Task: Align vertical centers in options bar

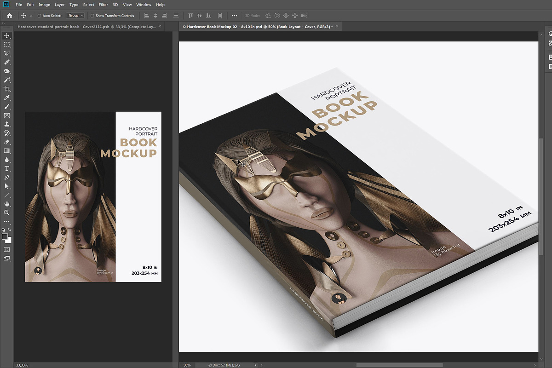Action: click(x=199, y=16)
